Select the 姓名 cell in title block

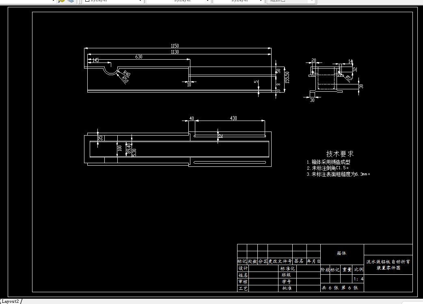243,275
